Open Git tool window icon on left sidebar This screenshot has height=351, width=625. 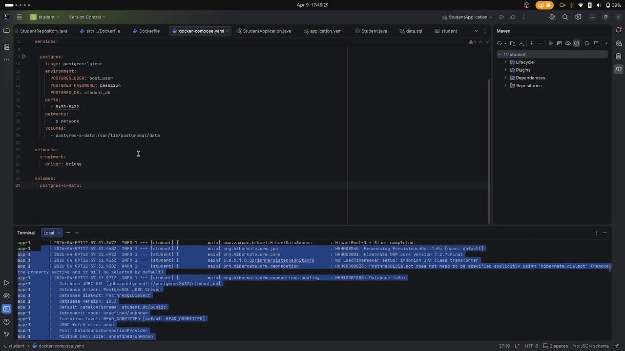click(6, 334)
